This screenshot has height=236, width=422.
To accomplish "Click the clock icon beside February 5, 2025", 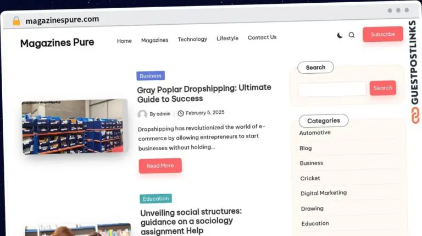I will tap(181, 113).
